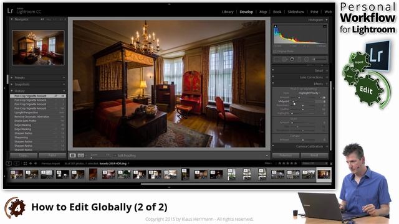Clear history with the X icon
Screen dimensions: 399x224
(x=64, y=91)
